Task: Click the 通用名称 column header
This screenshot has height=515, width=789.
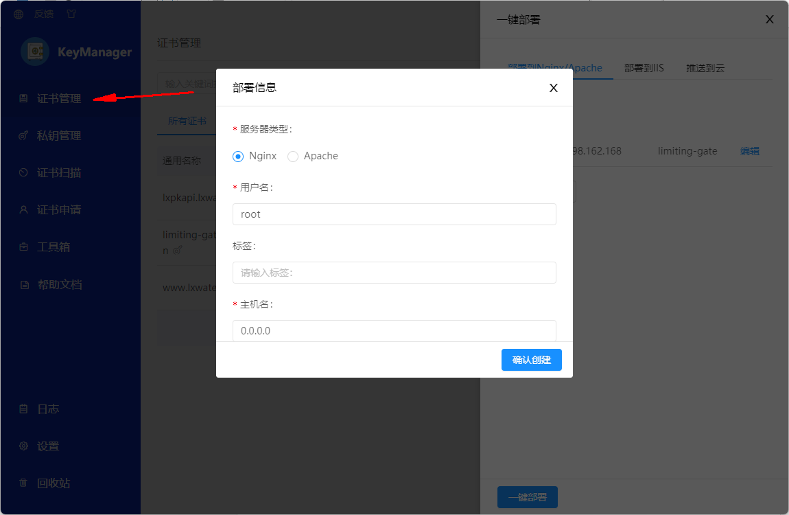Action: click(182, 161)
